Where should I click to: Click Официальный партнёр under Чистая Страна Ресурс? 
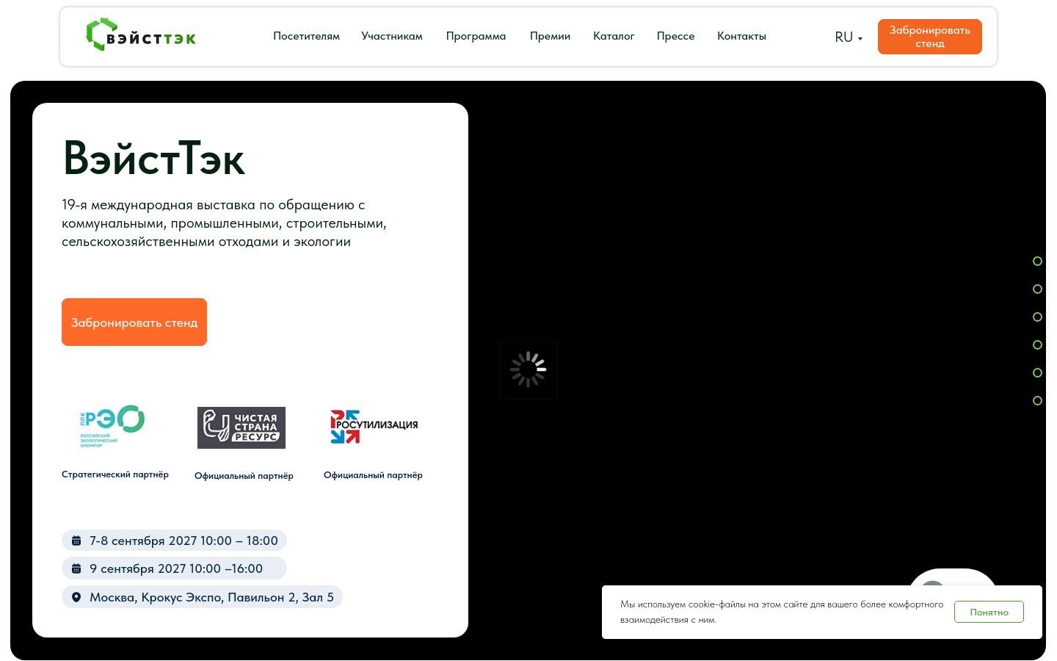point(244,476)
